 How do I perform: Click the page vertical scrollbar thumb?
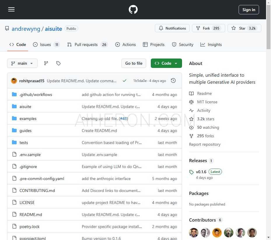tap(268, 27)
